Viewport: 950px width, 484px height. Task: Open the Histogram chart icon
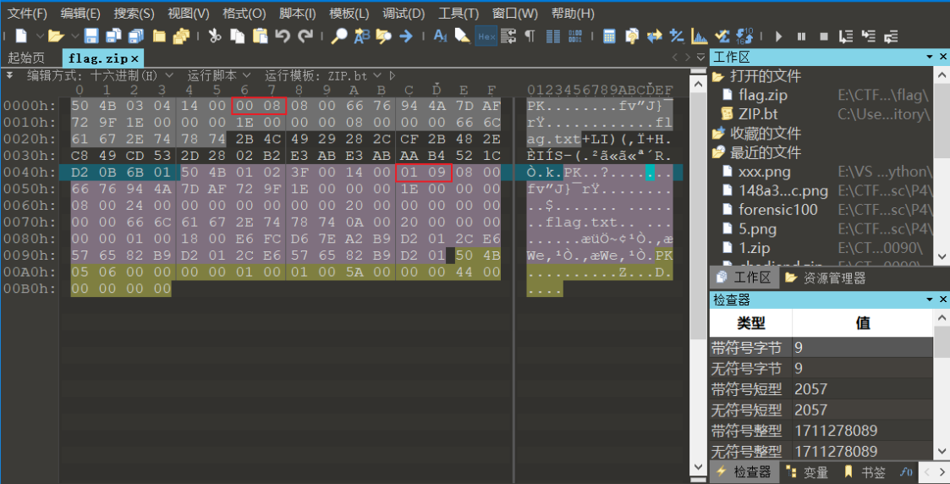click(x=699, y=36)
